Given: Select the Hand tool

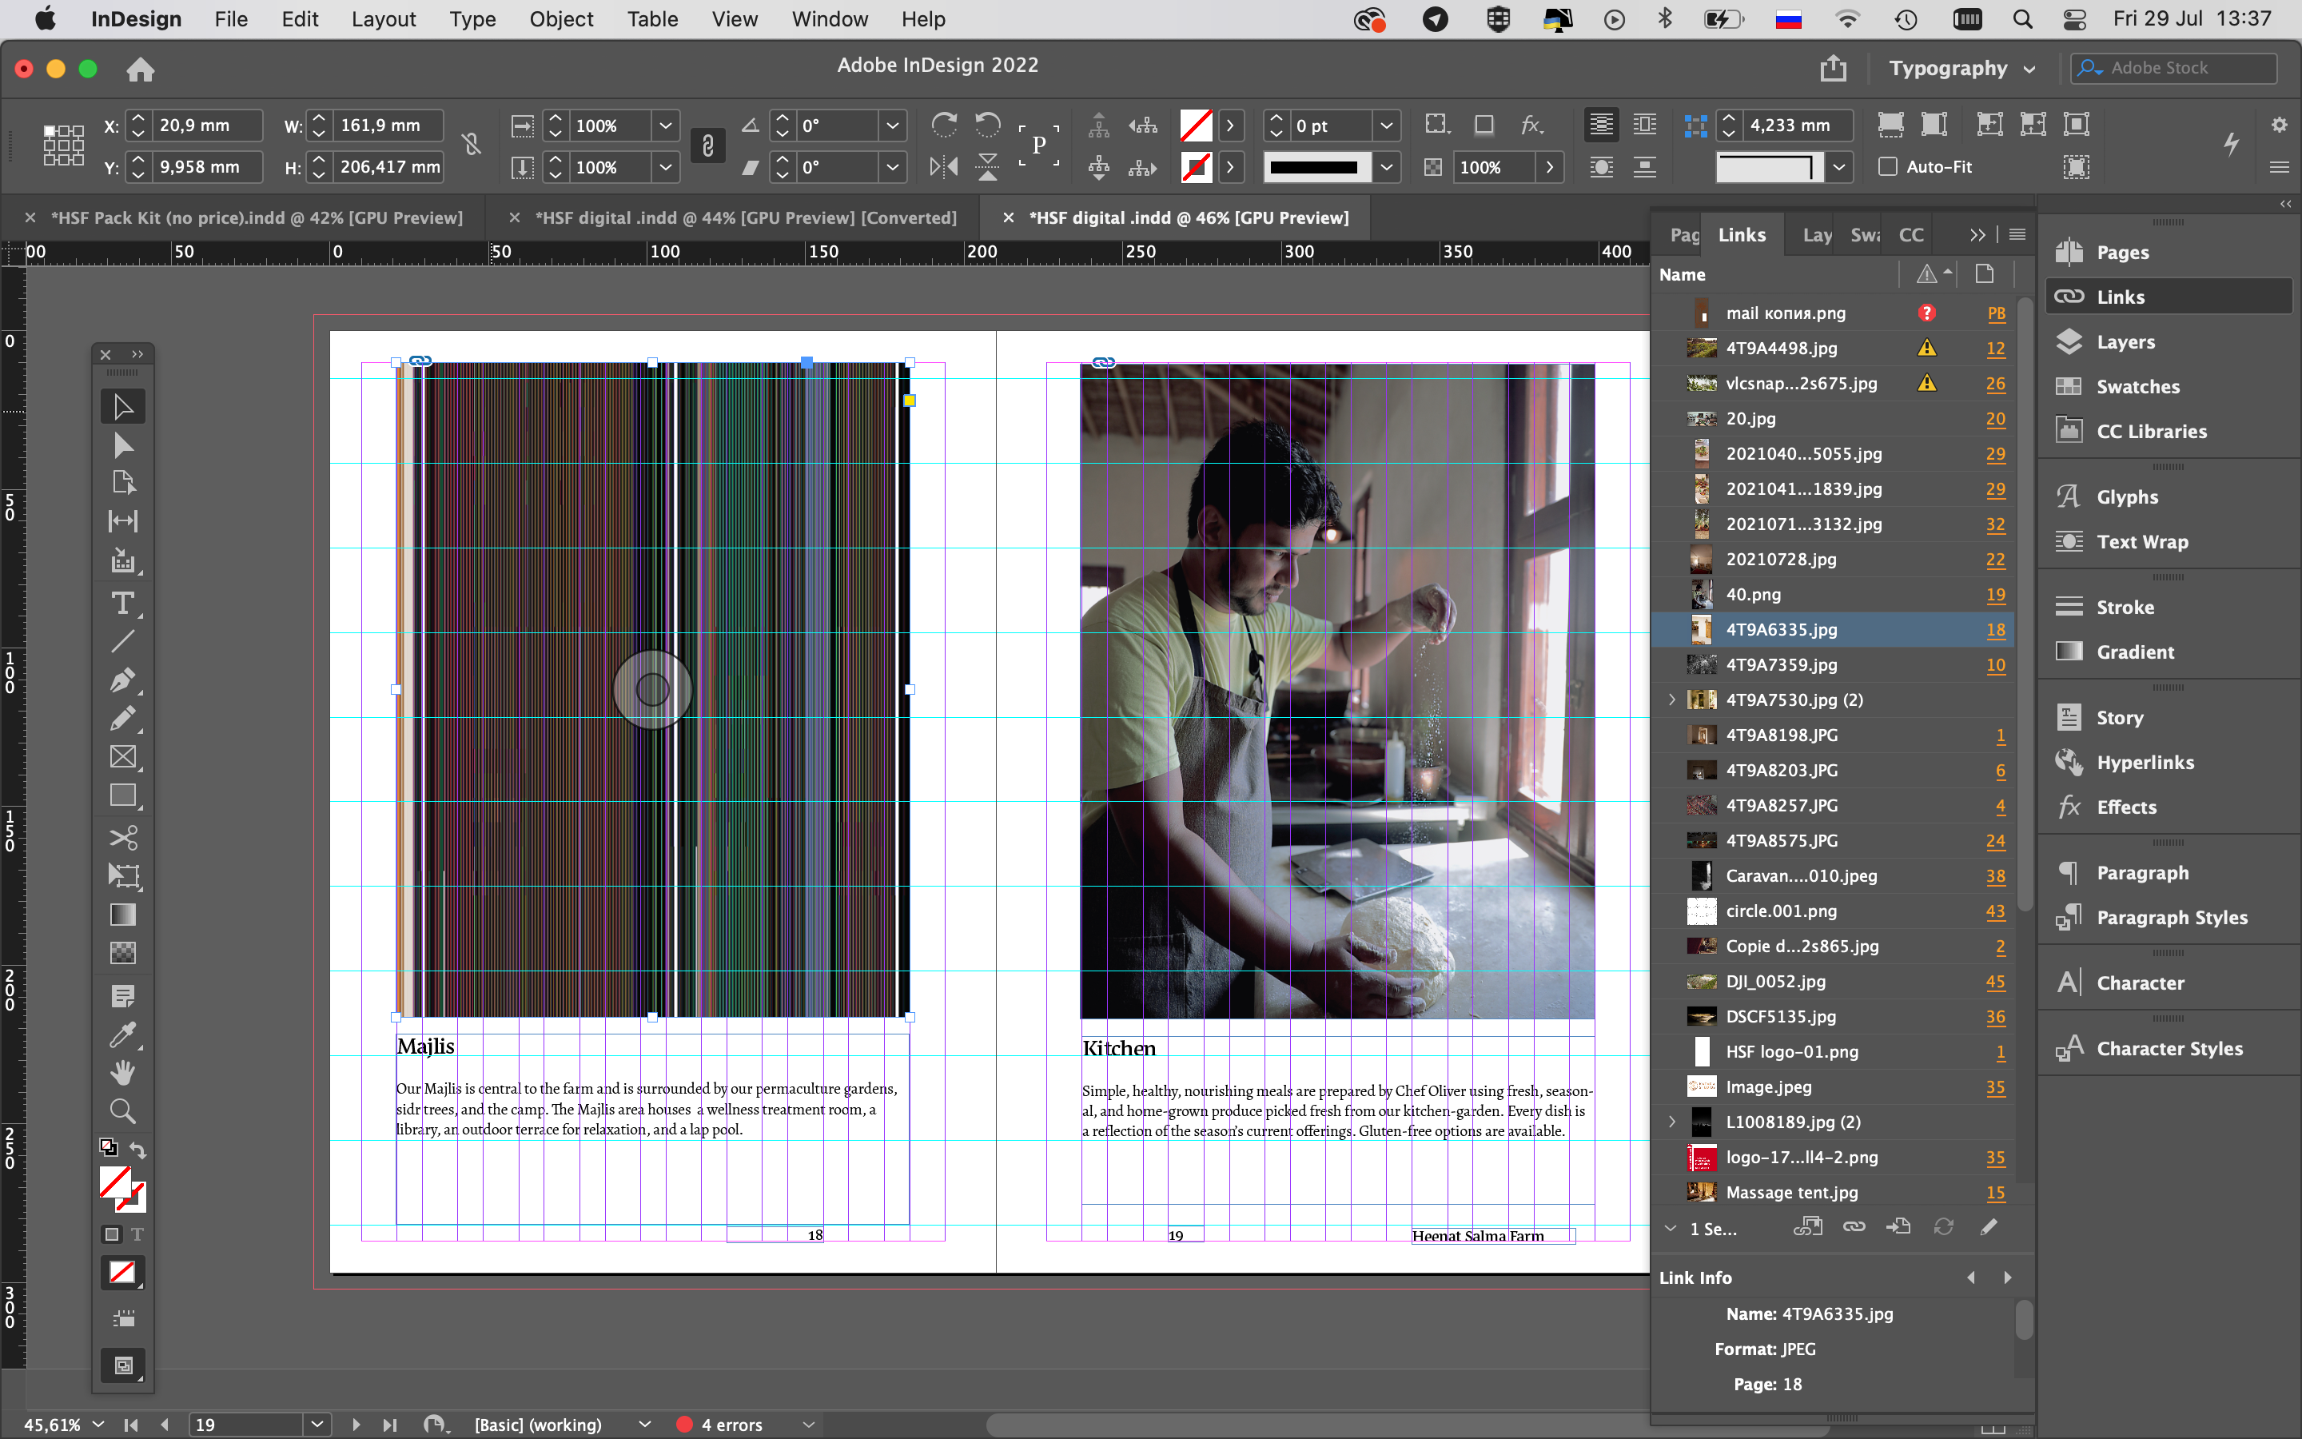Looking at the screenshot, I should (123, 1073).
